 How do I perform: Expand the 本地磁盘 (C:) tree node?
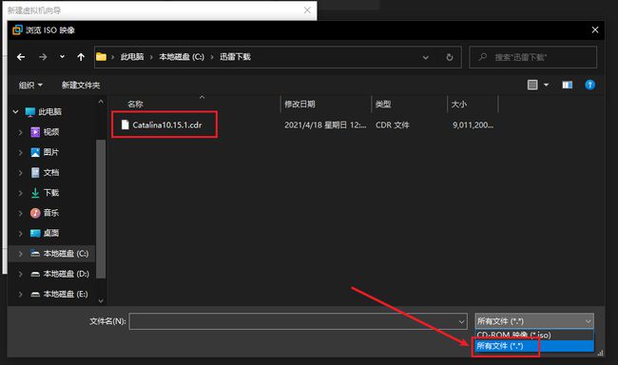(x=21, y=254)
